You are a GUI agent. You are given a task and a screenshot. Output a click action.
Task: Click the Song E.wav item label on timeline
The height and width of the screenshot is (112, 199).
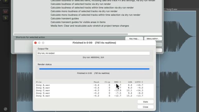click(172, 9)
